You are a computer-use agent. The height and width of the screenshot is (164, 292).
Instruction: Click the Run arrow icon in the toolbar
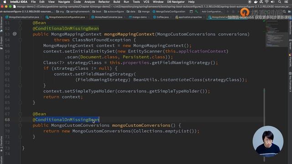click(x=228, y=11)
